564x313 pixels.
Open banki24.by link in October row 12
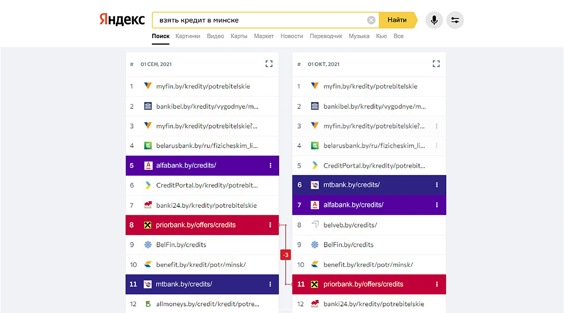pos(374,304)
